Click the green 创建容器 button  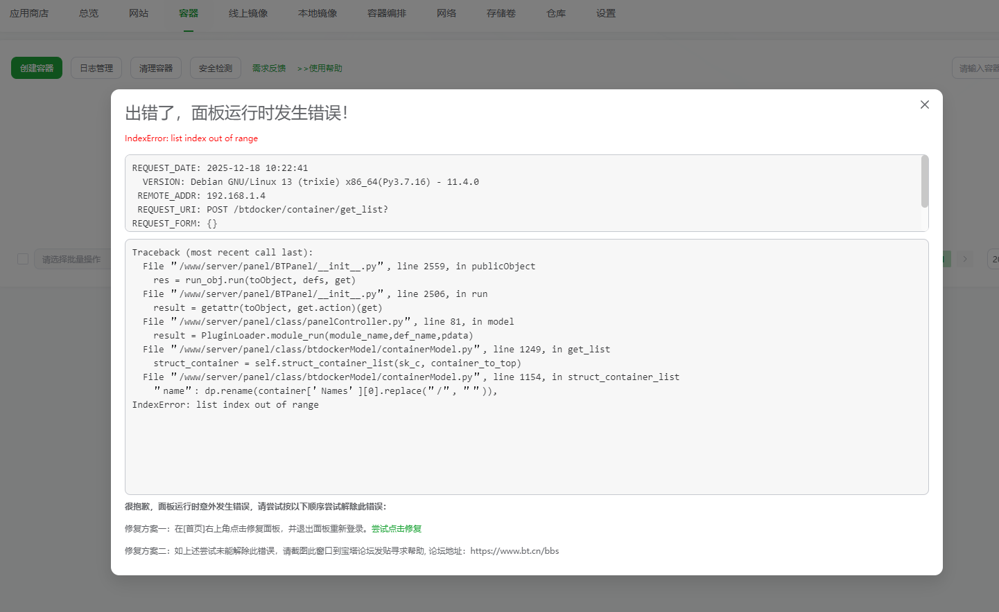[x=36, y=67]
